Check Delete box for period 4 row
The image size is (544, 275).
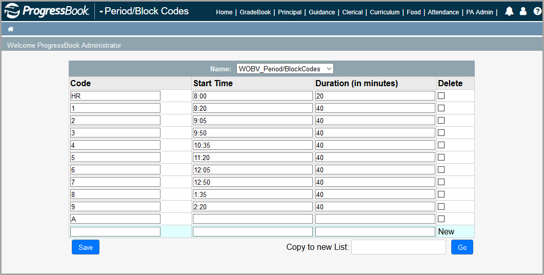pos(441,145)
